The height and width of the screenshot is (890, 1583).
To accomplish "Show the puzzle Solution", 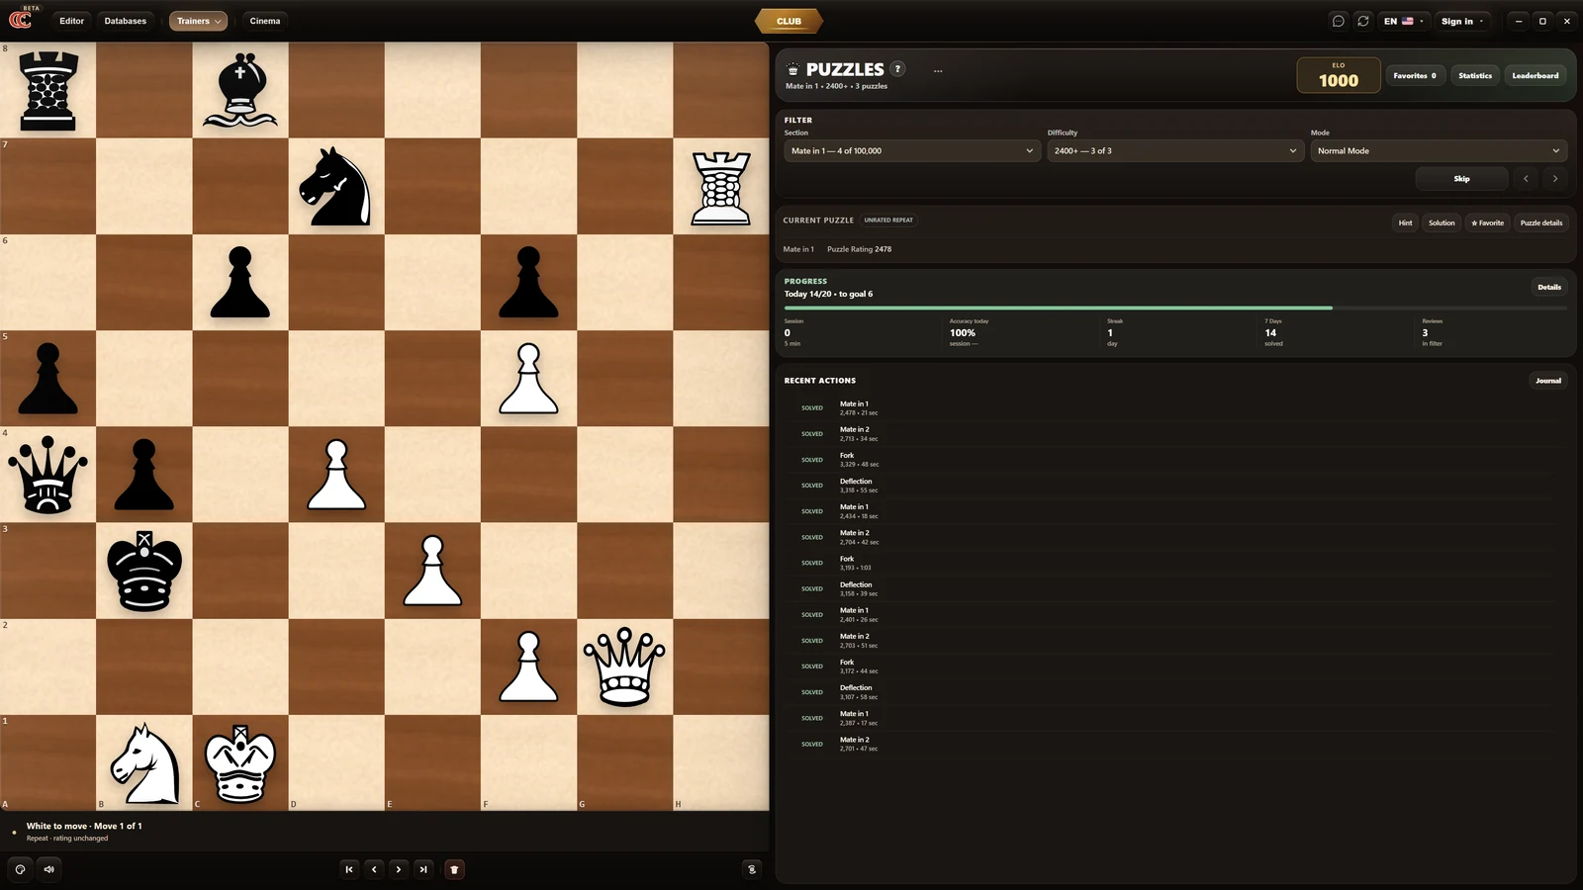I will point(1442,222).
